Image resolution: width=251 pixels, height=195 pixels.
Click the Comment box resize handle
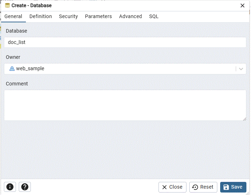[244, 119]
